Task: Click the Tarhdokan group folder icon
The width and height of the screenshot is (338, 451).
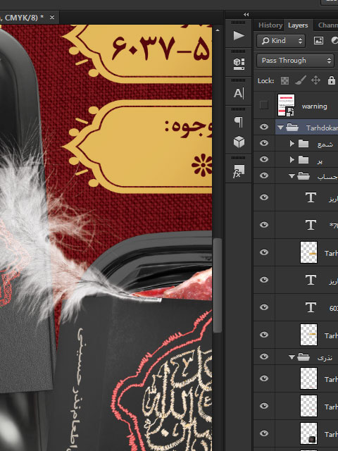Action: pos(292,127)
